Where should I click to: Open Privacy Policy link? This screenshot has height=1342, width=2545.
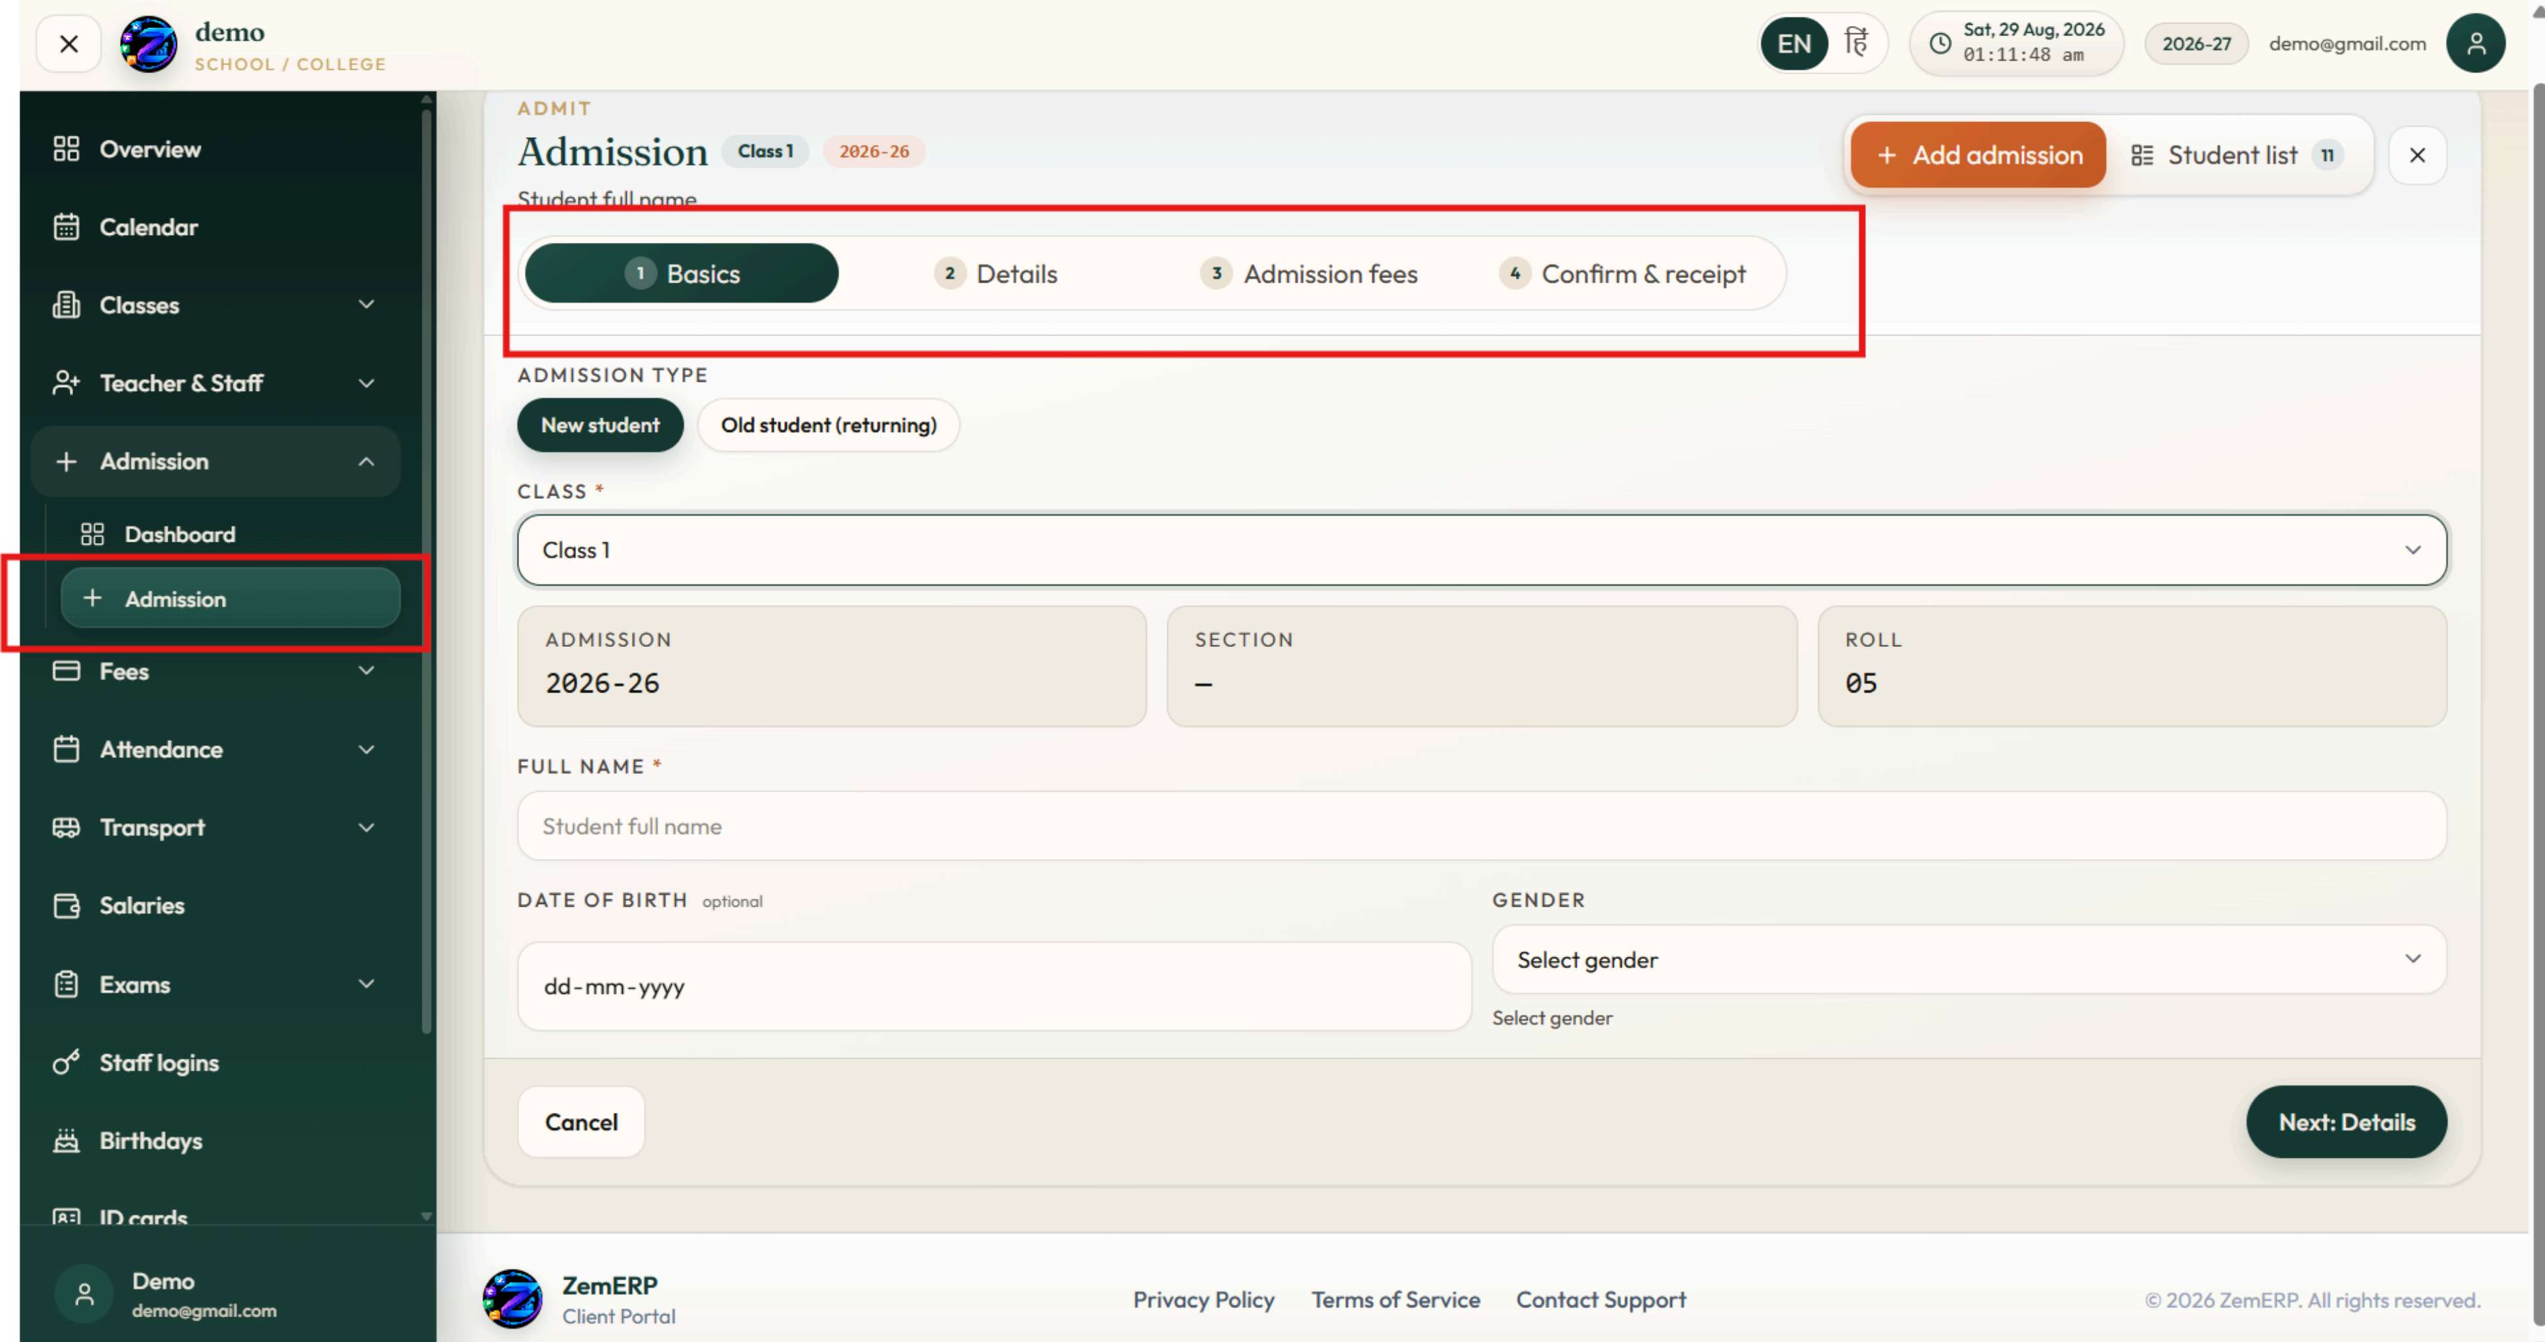1203,1300
